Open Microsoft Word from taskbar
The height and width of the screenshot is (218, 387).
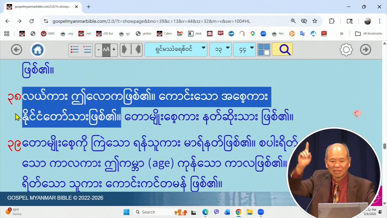pyautogui.click(x=227, y=212)
